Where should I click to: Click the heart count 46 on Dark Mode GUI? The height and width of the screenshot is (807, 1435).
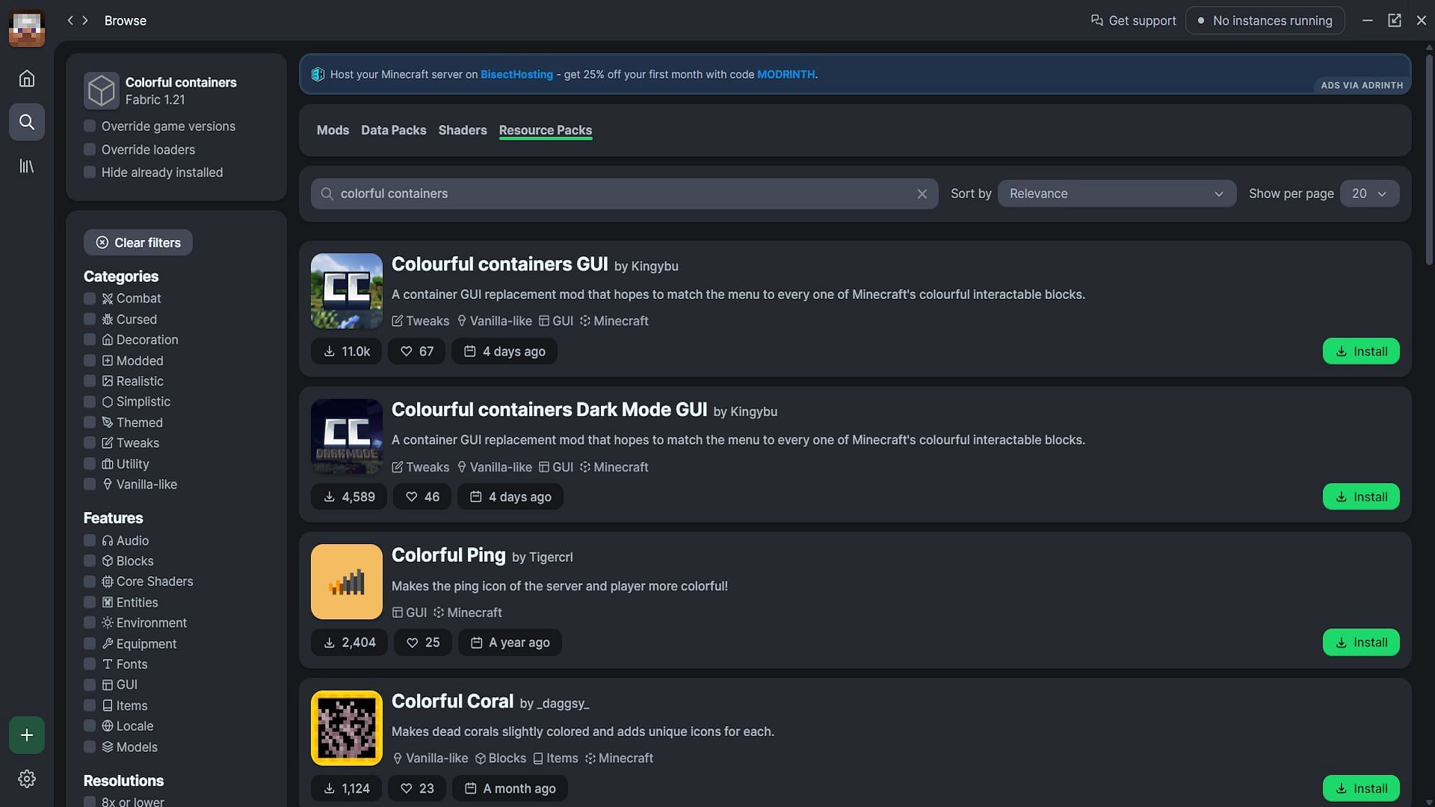pyautogui.click(x=422, y=497)
